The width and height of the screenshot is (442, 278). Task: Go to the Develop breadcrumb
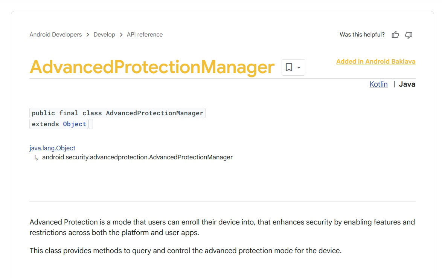(x=104, y=35)
